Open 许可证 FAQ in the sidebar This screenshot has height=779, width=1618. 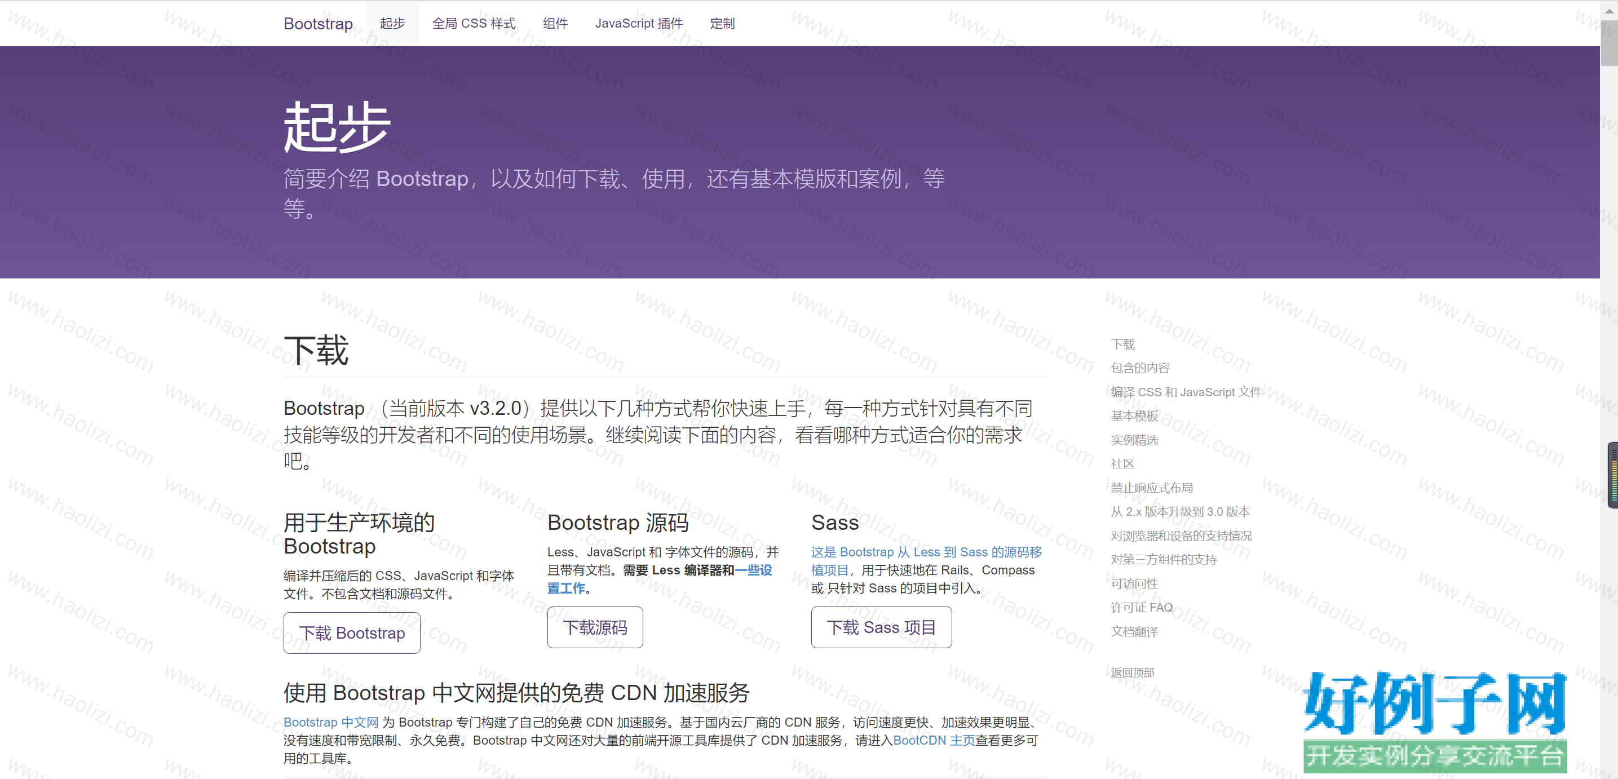[x=1142, y=607]
